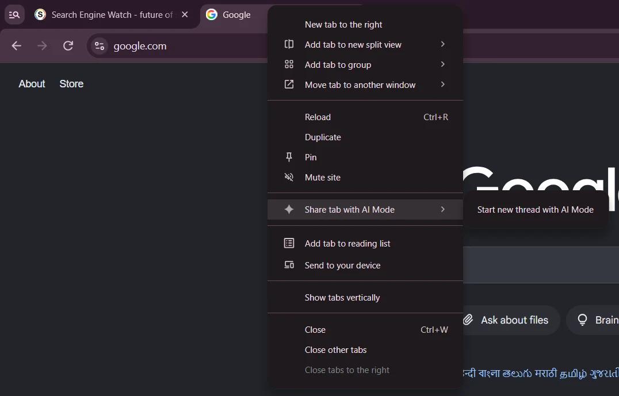This screenshot has height=396, width=619.
Task: Choose Show tabs vertically
Action: pyautogui.click(x=365, y=298)
